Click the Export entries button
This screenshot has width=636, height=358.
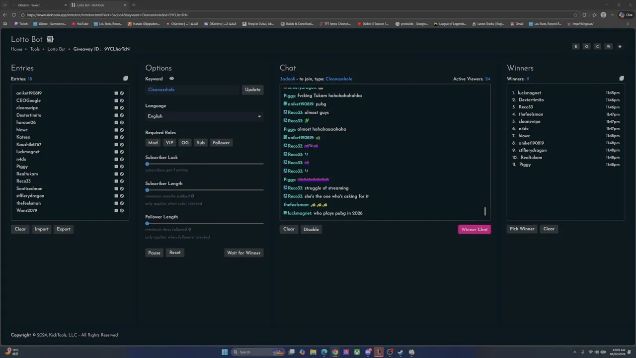[64, 229]
